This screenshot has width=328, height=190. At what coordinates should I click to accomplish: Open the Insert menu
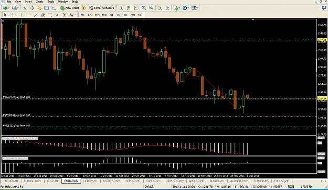pos(28,2)
